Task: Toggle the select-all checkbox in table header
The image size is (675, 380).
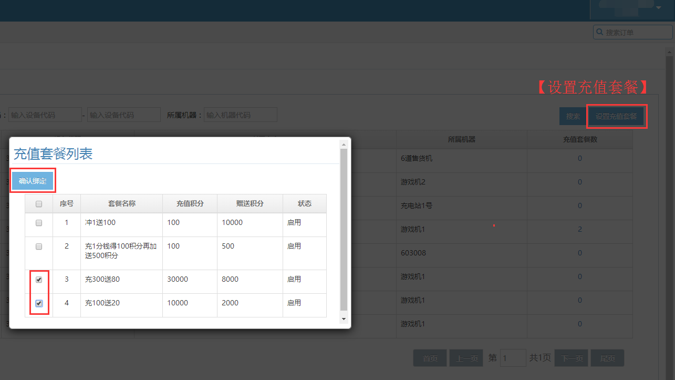Action: 39,204
